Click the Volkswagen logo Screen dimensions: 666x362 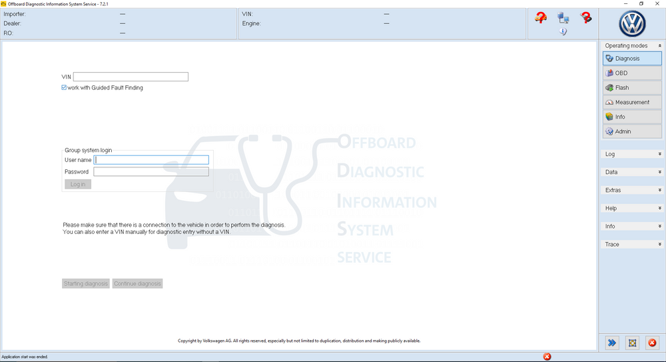pyautogui.click(x=632, y=24)
